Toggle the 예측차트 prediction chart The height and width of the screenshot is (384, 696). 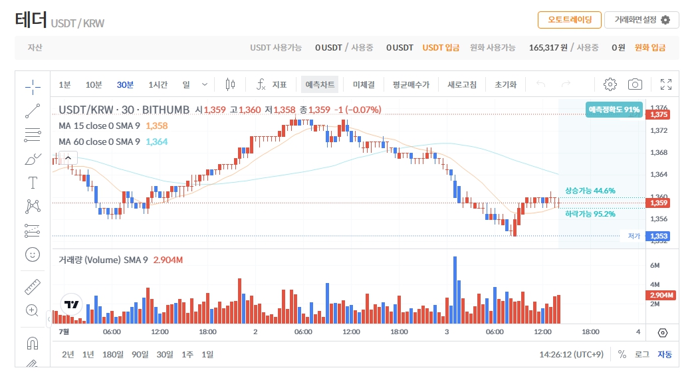click(320, 84)
